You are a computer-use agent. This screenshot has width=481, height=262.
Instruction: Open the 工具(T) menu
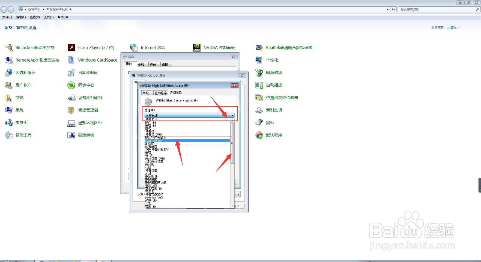pyautogui.click(x=49, y=17)
